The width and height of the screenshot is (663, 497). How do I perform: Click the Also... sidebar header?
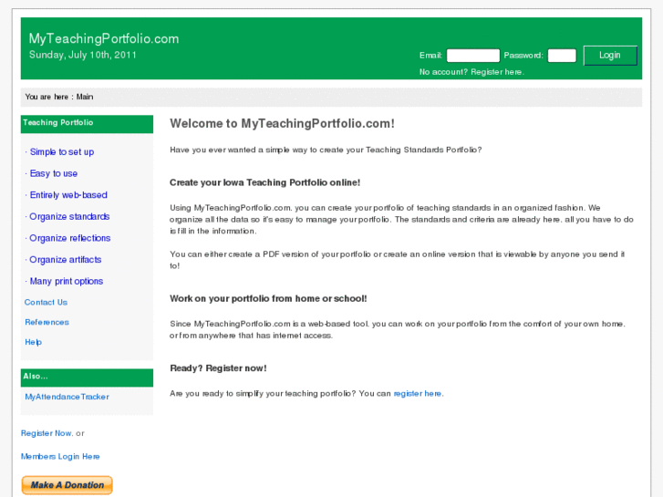tap(87, 378)
